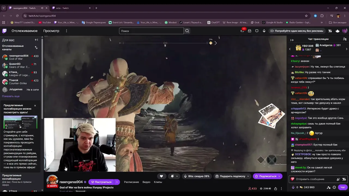Open browser tab search dropdown
This screenshot has height=196, width=349.
[4, 8]
